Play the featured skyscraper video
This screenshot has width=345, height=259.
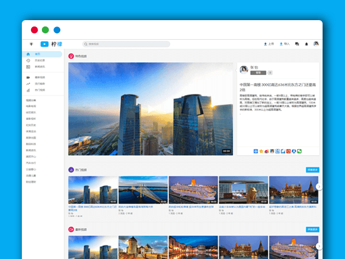[151, 109]
